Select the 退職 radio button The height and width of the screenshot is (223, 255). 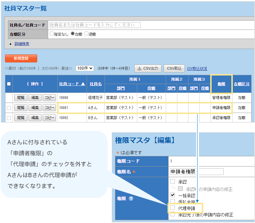click(86, 34)
